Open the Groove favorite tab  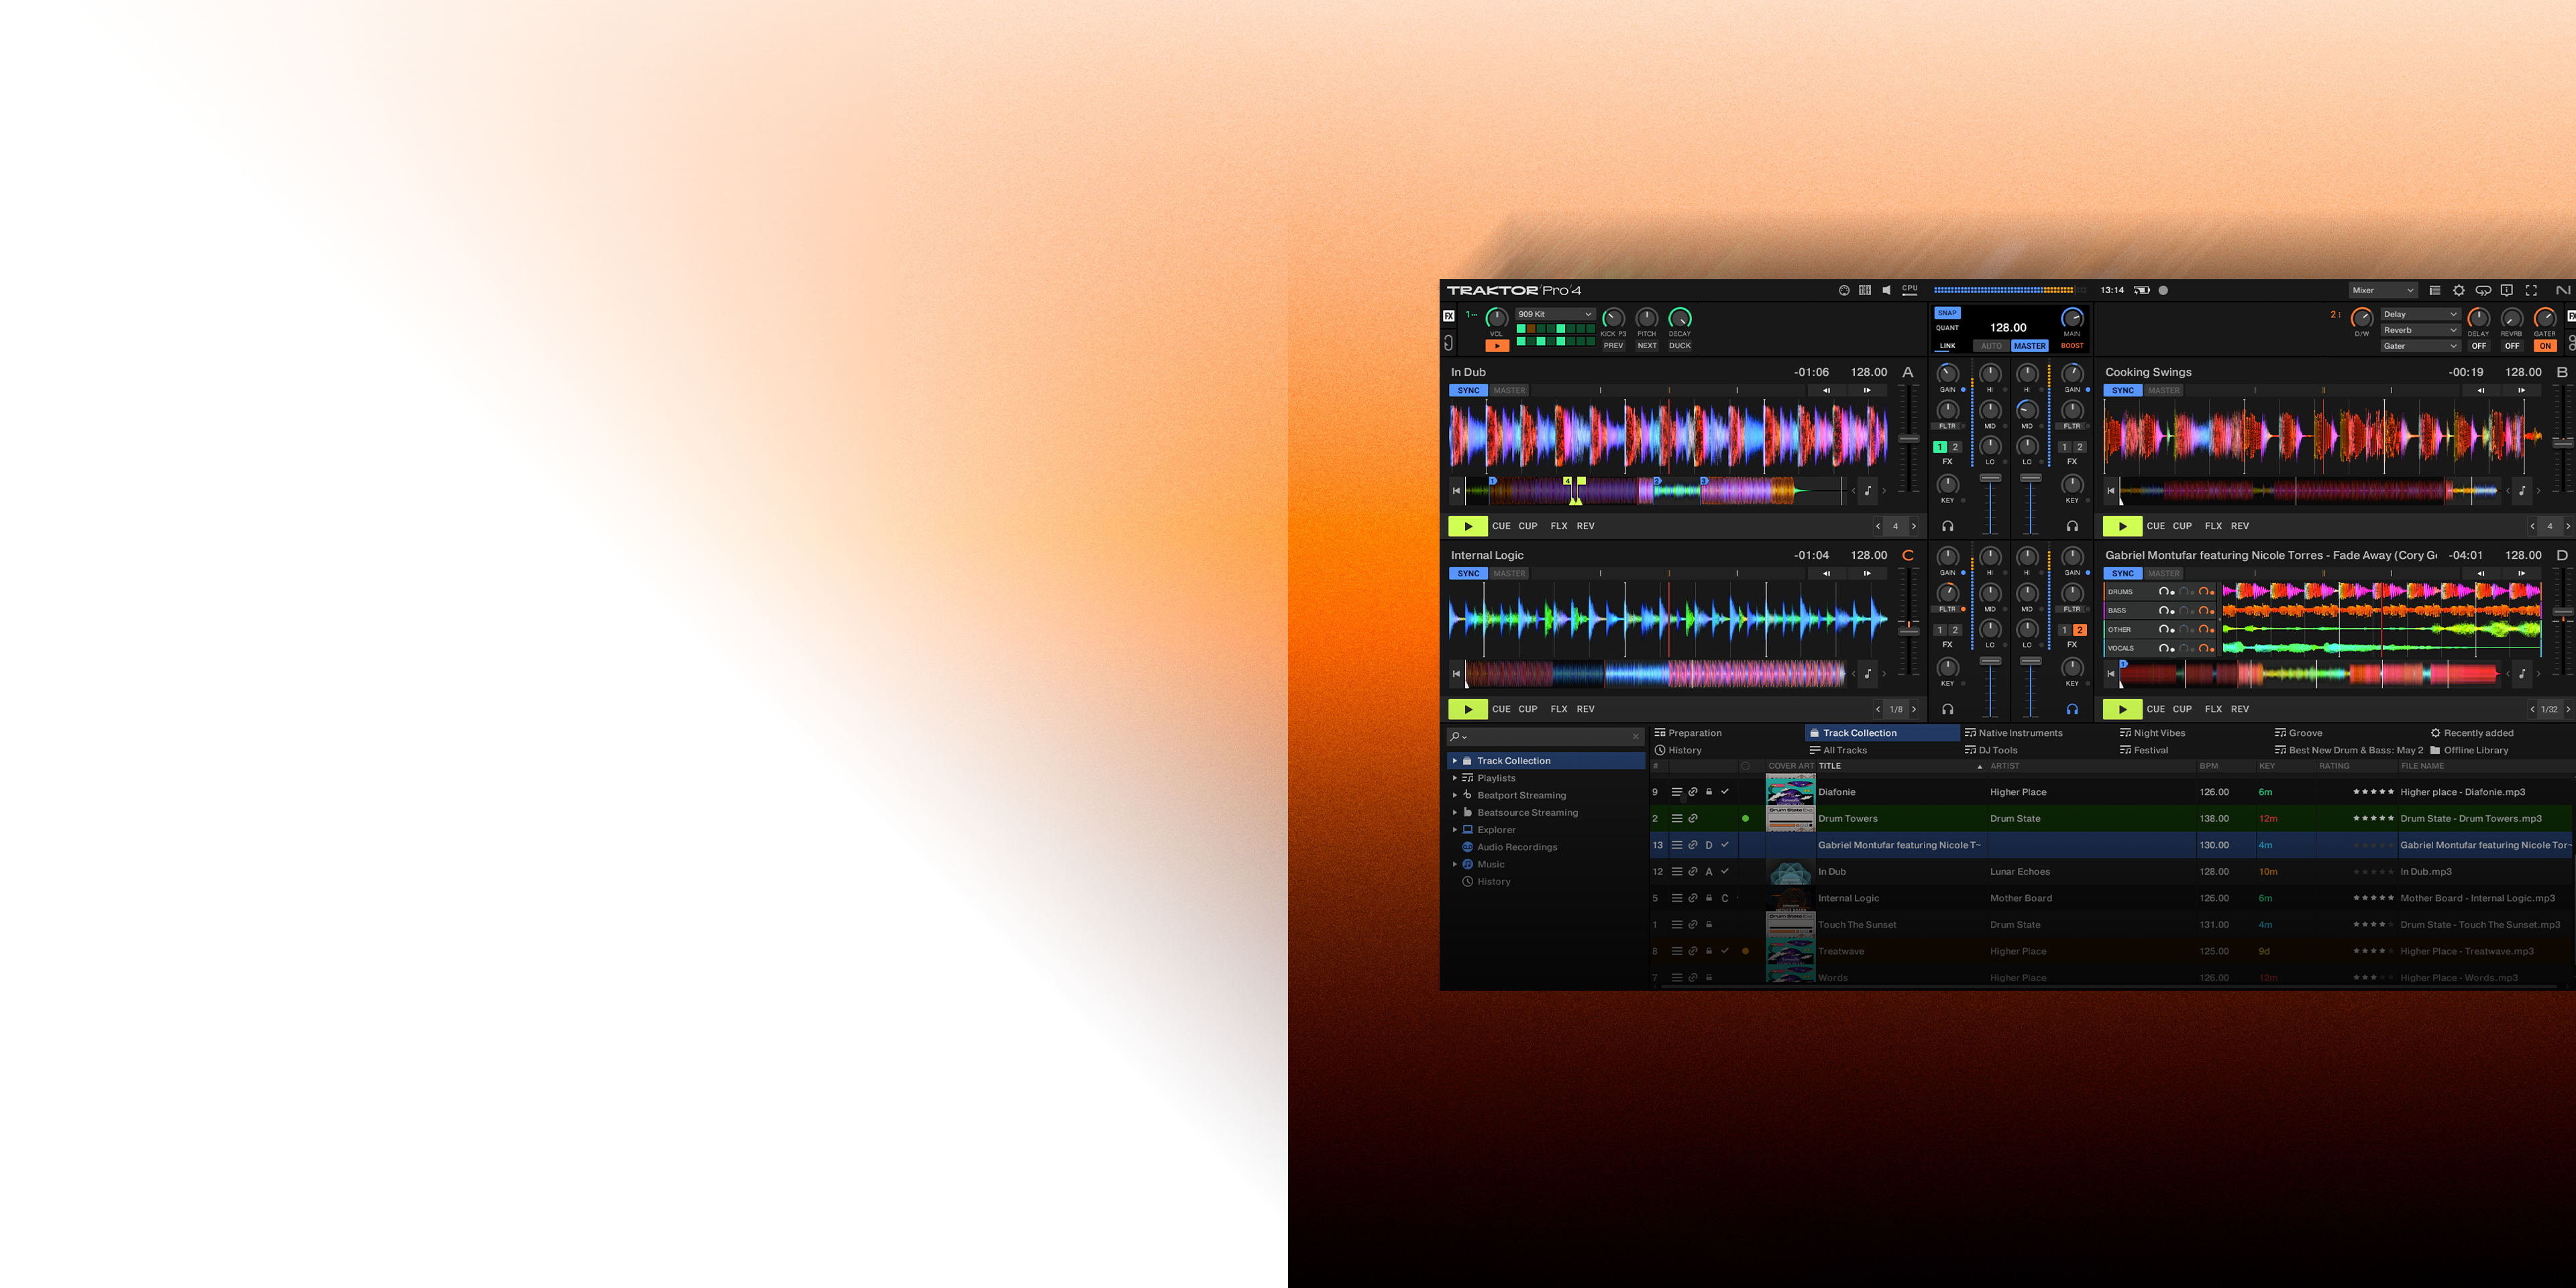coord(2298,733)
